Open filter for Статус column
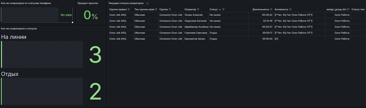The width and height of the screenshot is (366, 108). click(x=223, y=9)
